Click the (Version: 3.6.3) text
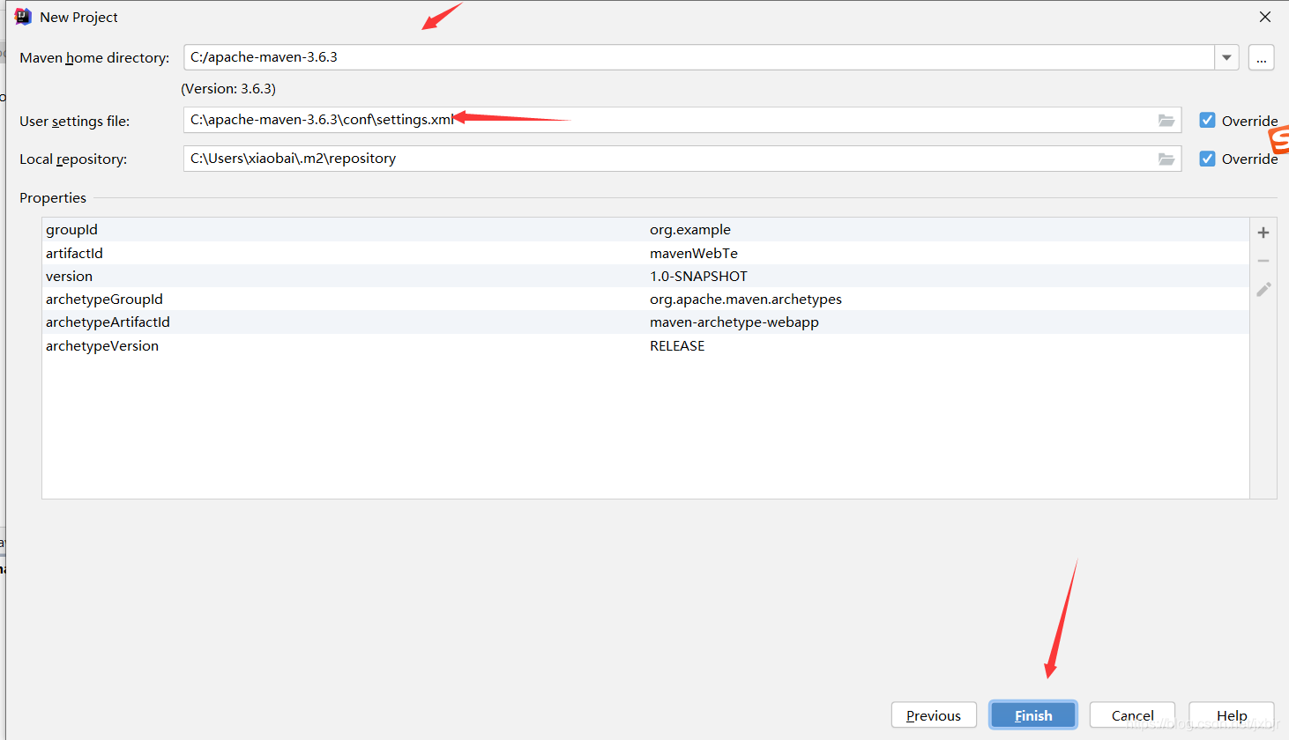Viewport: 1289px width, 740px height. tap(228, 89)
